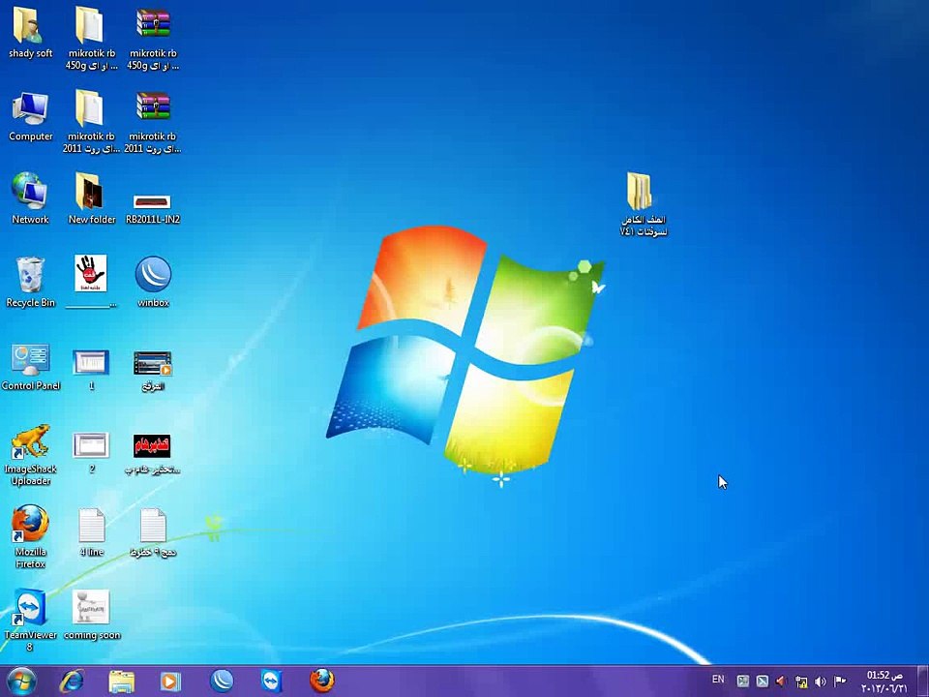Viewport: 929px width, 697px height.
Task: Select the coming soon image file
Action: (x=91, y=606)
